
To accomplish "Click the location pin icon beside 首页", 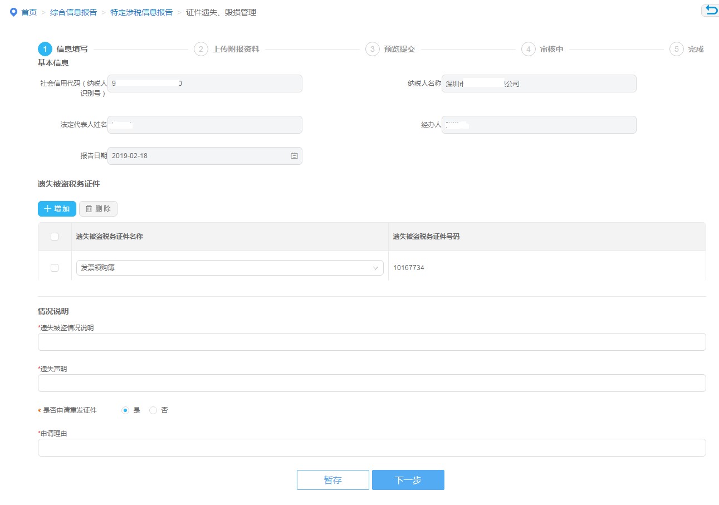I will pyautogui.click(x=14, y=12).
